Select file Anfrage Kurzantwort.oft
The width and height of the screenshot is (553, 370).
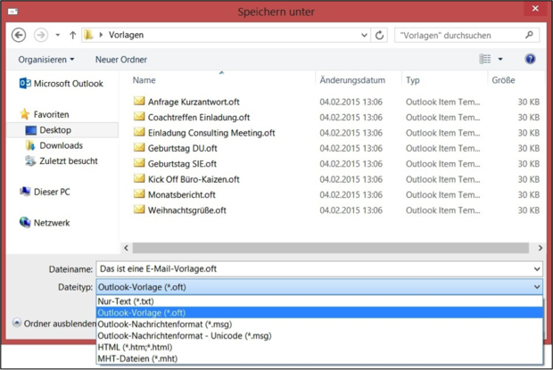[187, 102]
